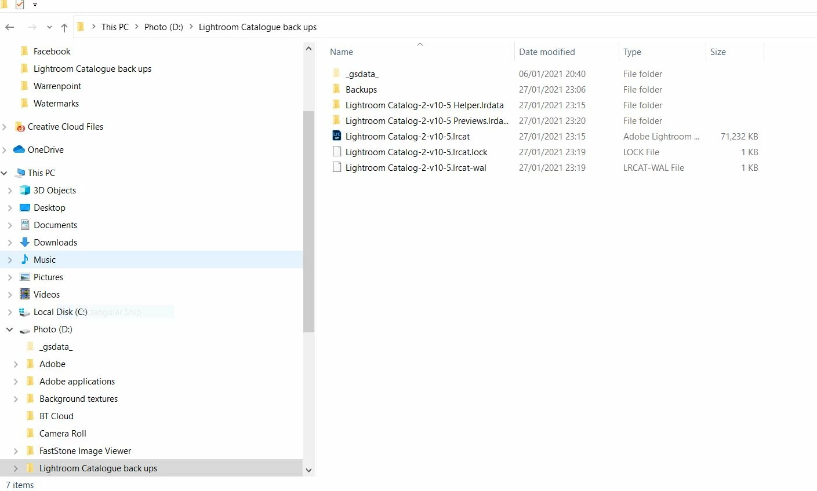Select the .lrcat-wal file icon
The height and width of the screenshot is (491, 817).
[x=336, y=167]
